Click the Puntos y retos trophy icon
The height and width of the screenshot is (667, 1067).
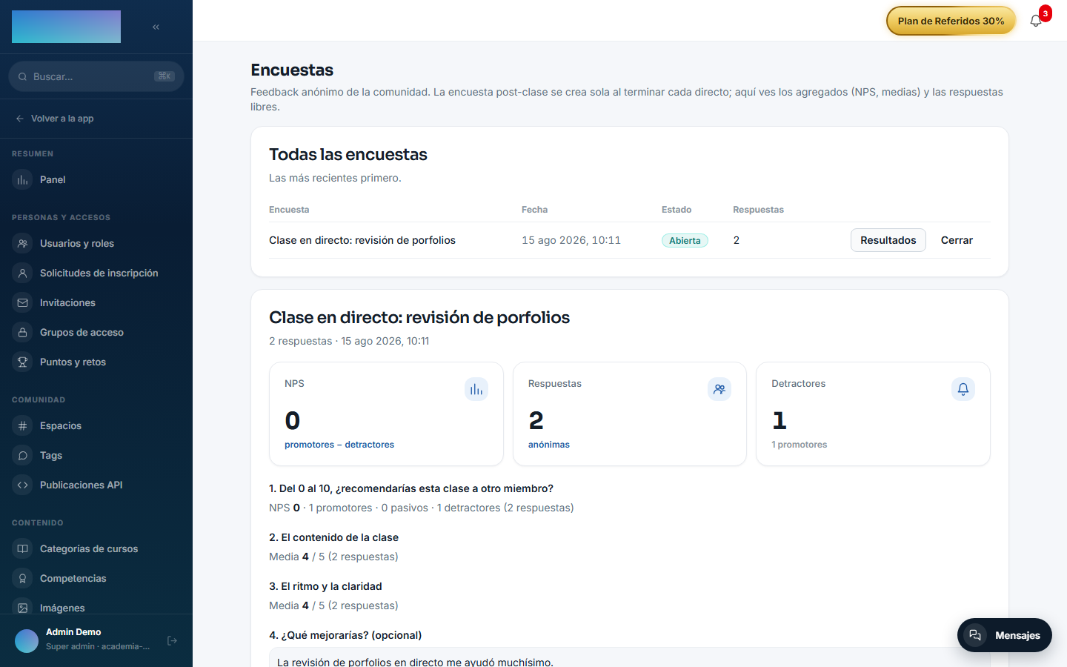tap(23, 362)
